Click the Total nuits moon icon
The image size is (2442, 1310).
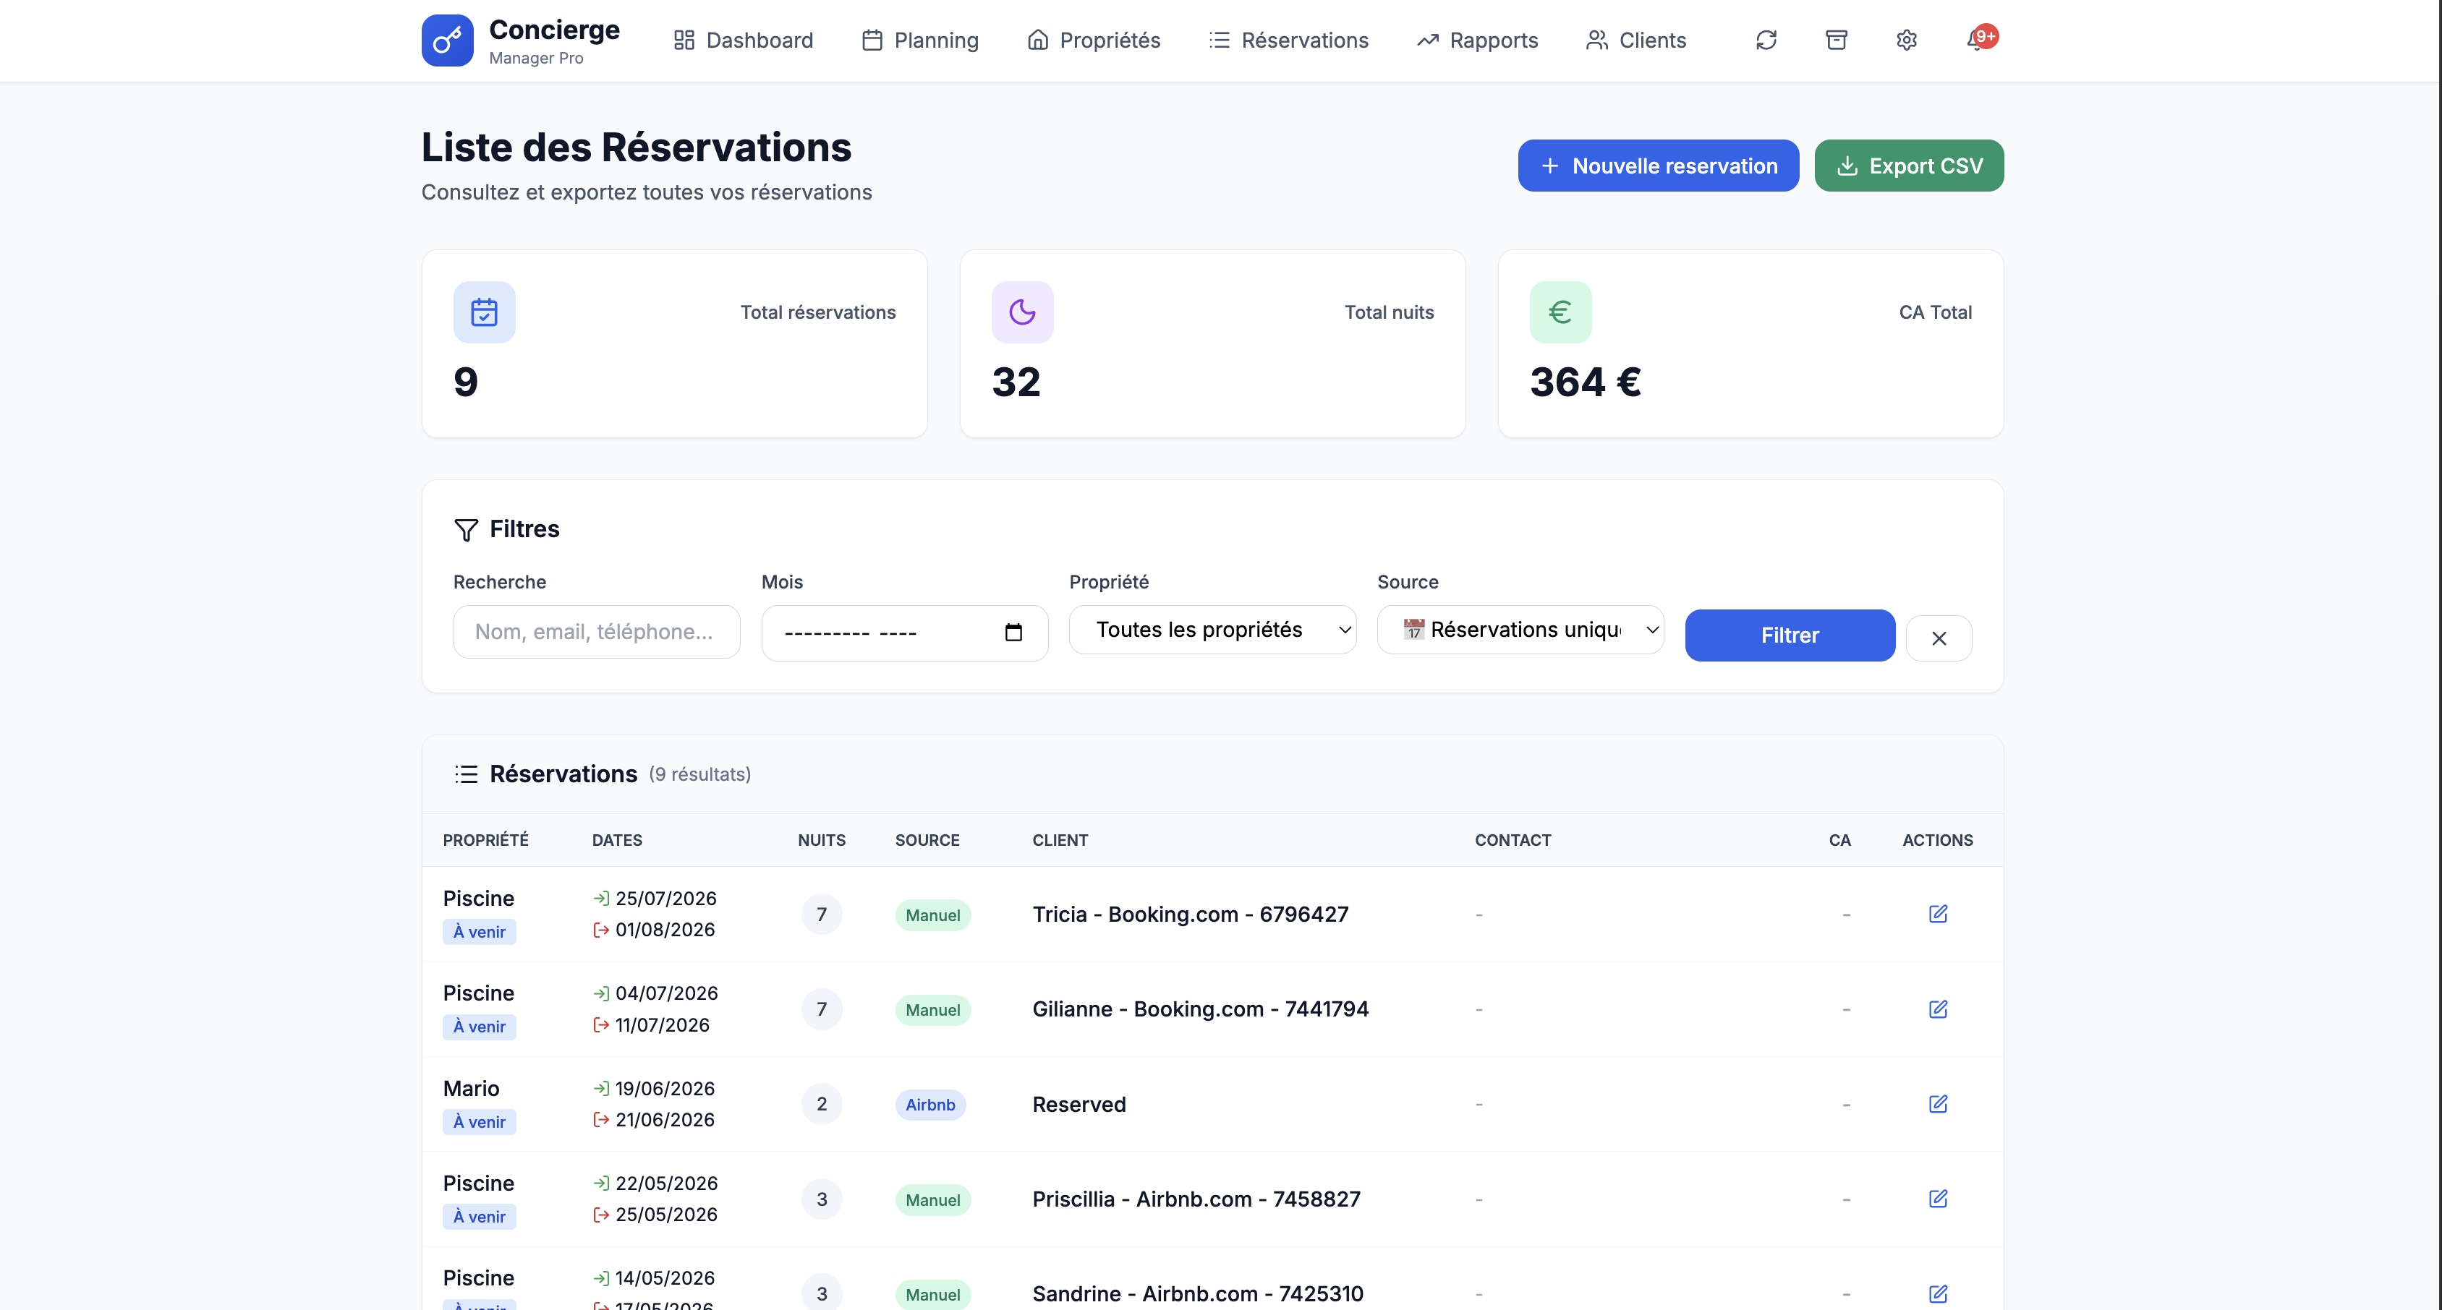[x=1021, y=312]
